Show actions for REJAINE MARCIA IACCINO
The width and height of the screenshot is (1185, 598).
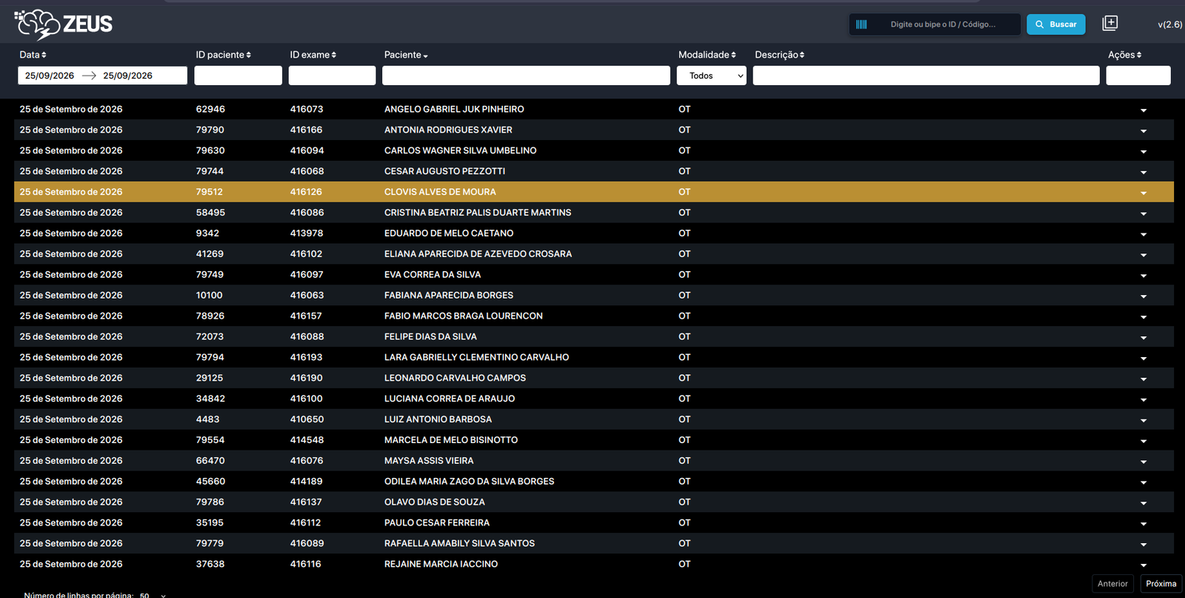click(x=1144, y=566)
